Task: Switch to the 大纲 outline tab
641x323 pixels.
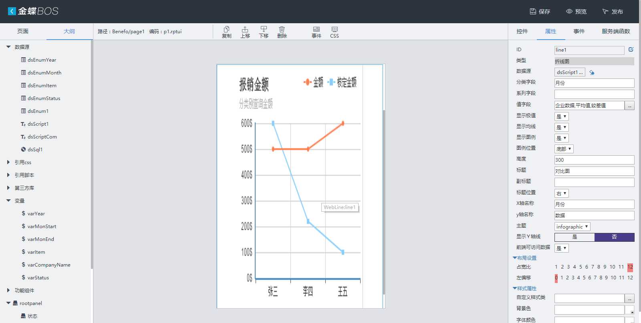Action: click(x=69, y=31)
